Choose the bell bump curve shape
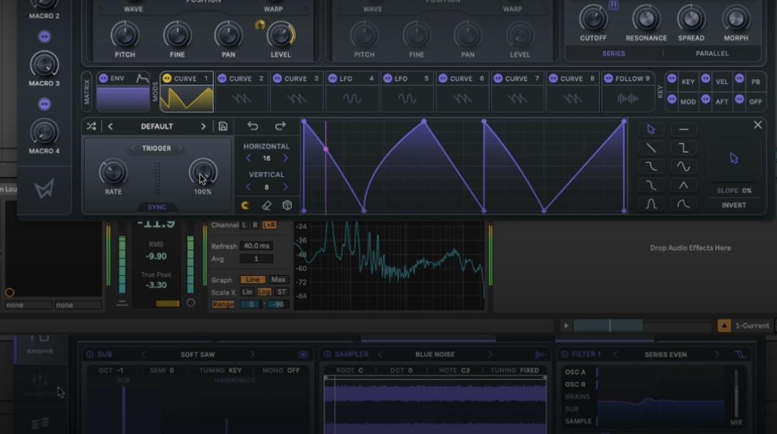This screenshot has height=434, width=777. [651, 204]
